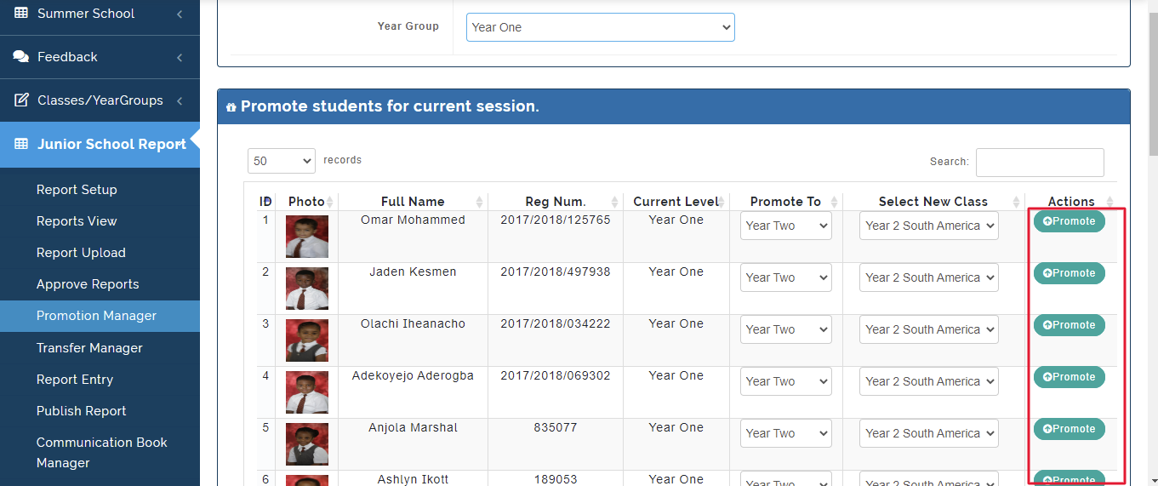The image size is (1158, 486).
Task: Click Adekoyejo Aderogba's photo thumbnail
Action: [307, 392]
